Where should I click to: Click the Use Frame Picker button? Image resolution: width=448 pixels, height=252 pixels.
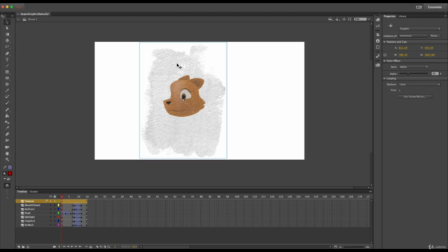(415, 97)
